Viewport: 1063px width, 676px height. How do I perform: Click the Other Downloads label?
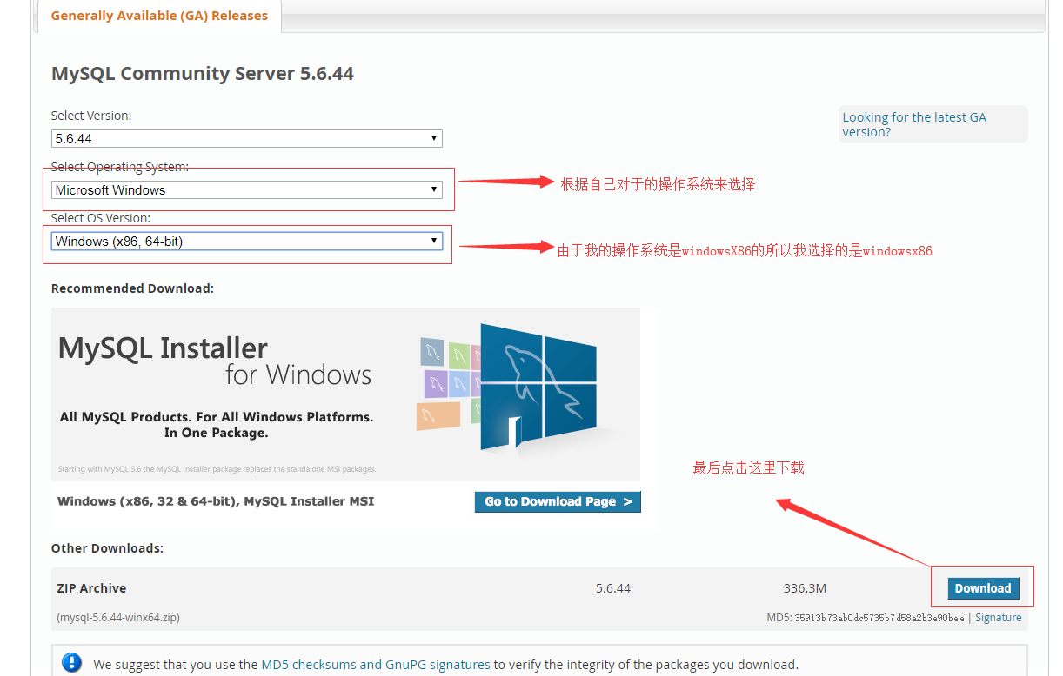107,548
